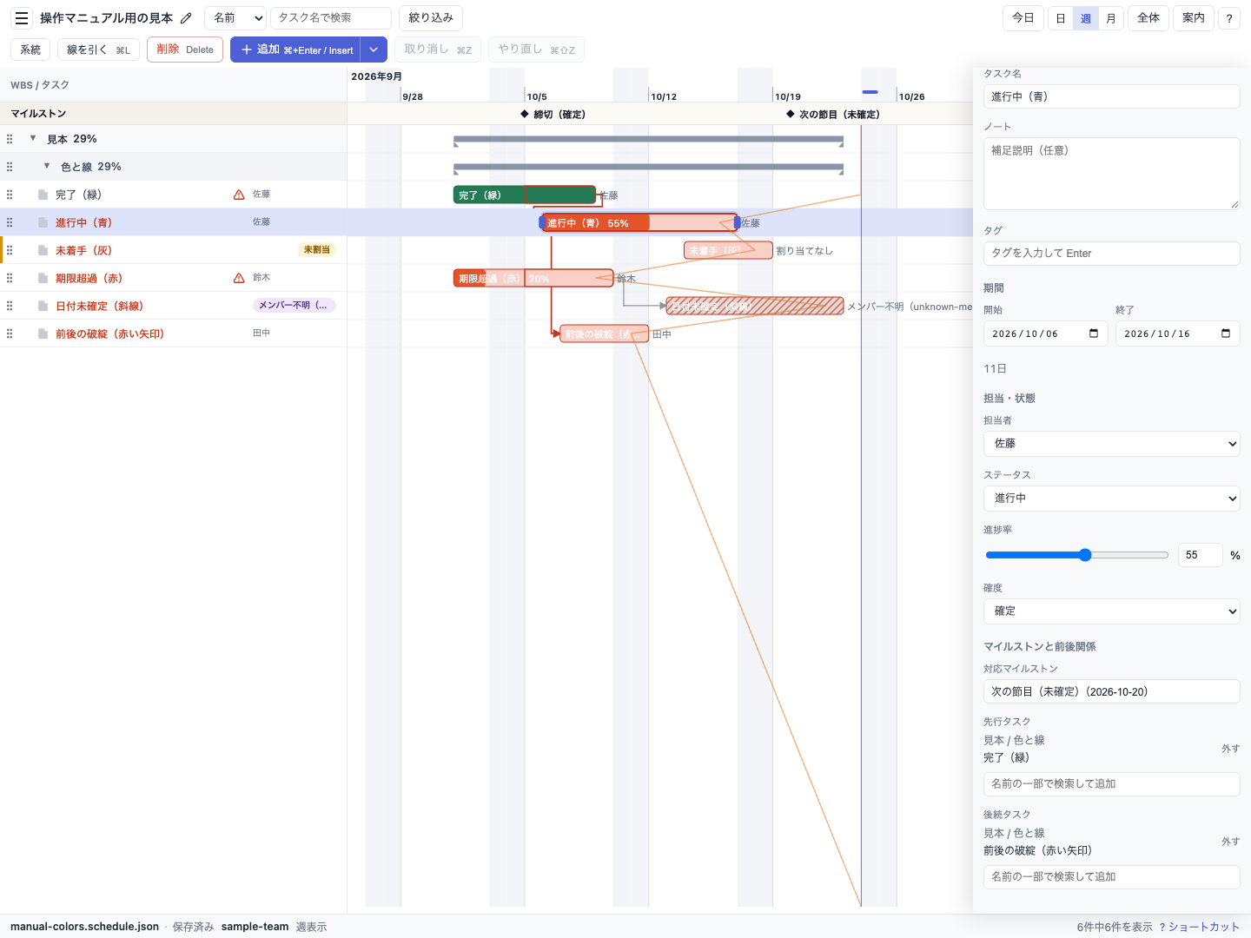Switch to 日 view

coord(1061,18)
